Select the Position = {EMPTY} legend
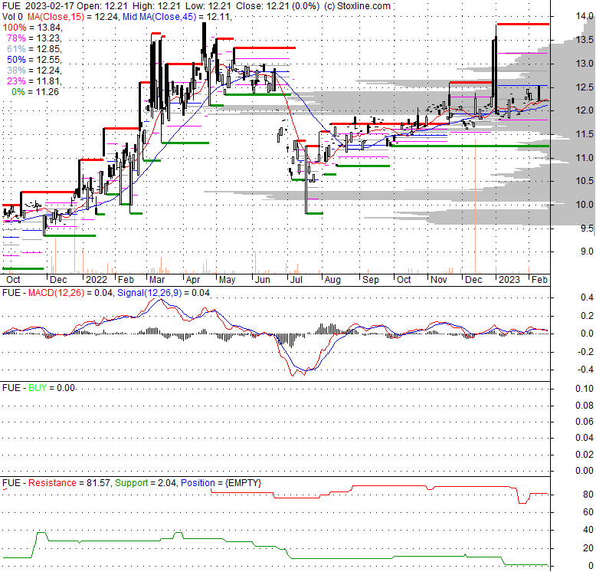Screen dimensions: 596x572 pyautogui.click(x=221, y=482)
